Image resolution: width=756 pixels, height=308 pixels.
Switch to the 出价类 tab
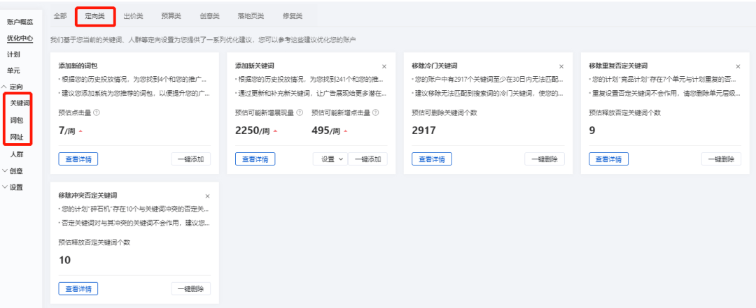pos(134,16)
